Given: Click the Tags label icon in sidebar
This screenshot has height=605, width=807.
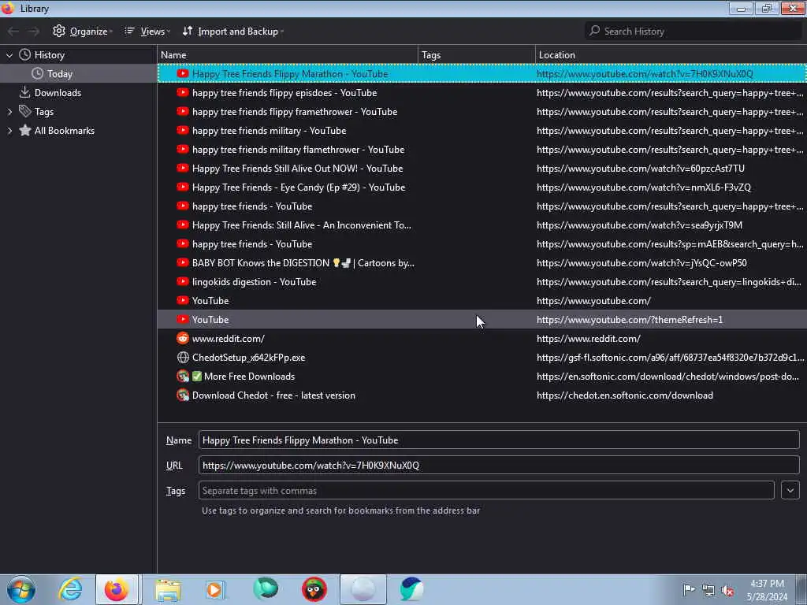Looking at the screenshot, I should tap(24, 111).
